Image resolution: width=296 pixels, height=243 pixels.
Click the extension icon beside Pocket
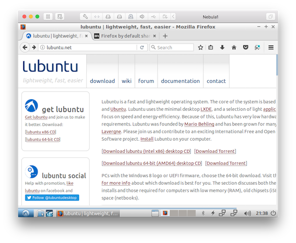257,47
